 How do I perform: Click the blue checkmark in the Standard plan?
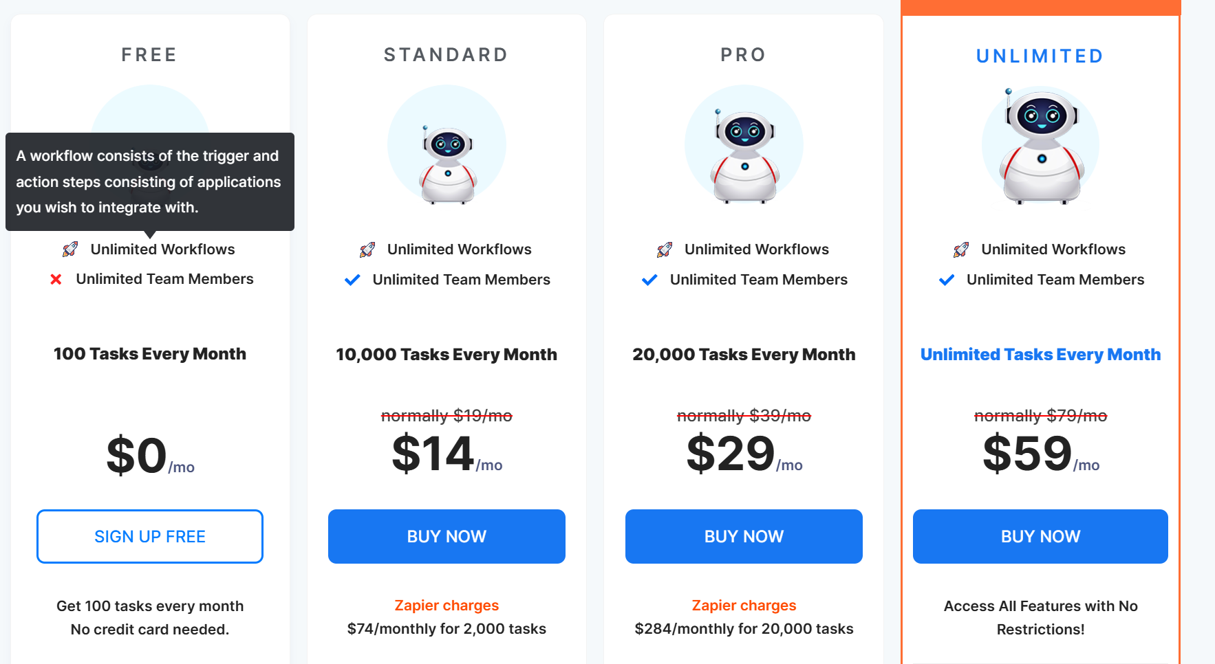352,280
